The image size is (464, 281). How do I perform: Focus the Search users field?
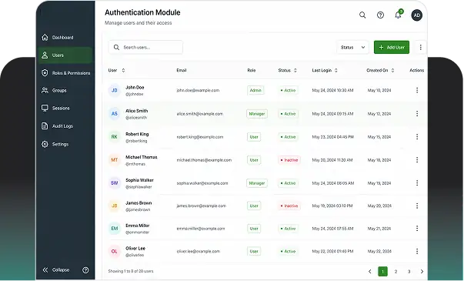point(145,48)
